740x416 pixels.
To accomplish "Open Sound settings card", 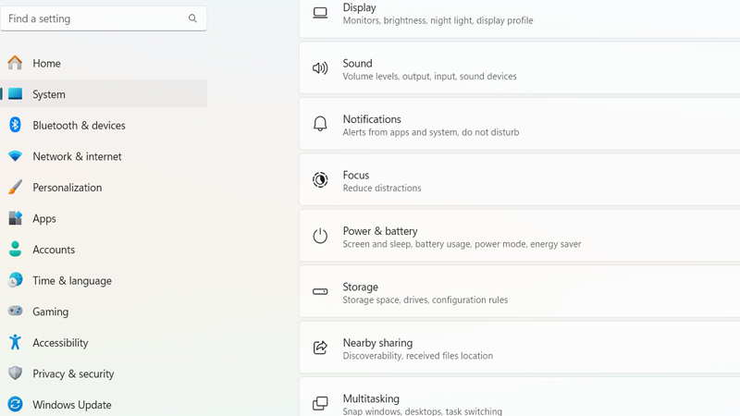I will [520, 68].
